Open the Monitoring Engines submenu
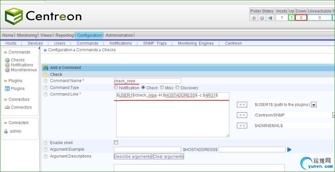This screenshot has width=335, height=172. (196, 43)
